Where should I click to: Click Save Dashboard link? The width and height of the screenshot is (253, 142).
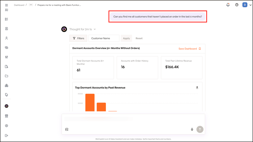point(188,49)
